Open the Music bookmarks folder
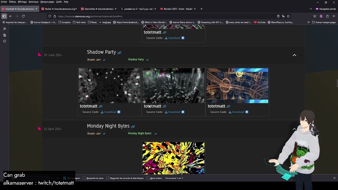The image size is (338, 190). (92, 22)
